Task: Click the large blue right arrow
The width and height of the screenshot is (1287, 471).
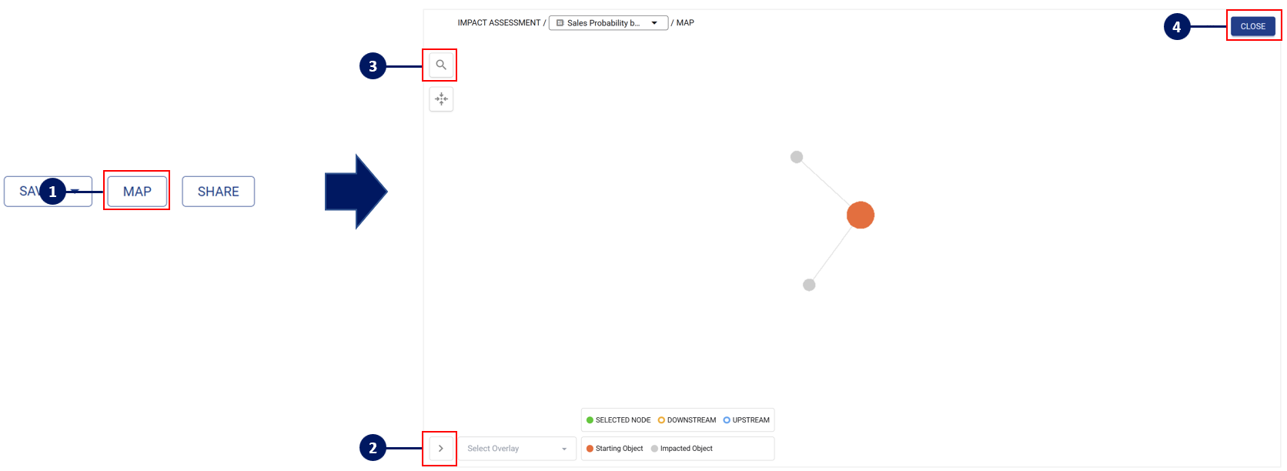Action: pyautogui.click(x=356, y=192)
